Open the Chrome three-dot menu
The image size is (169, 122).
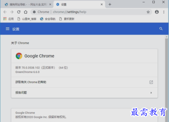[x=164, y=12]
